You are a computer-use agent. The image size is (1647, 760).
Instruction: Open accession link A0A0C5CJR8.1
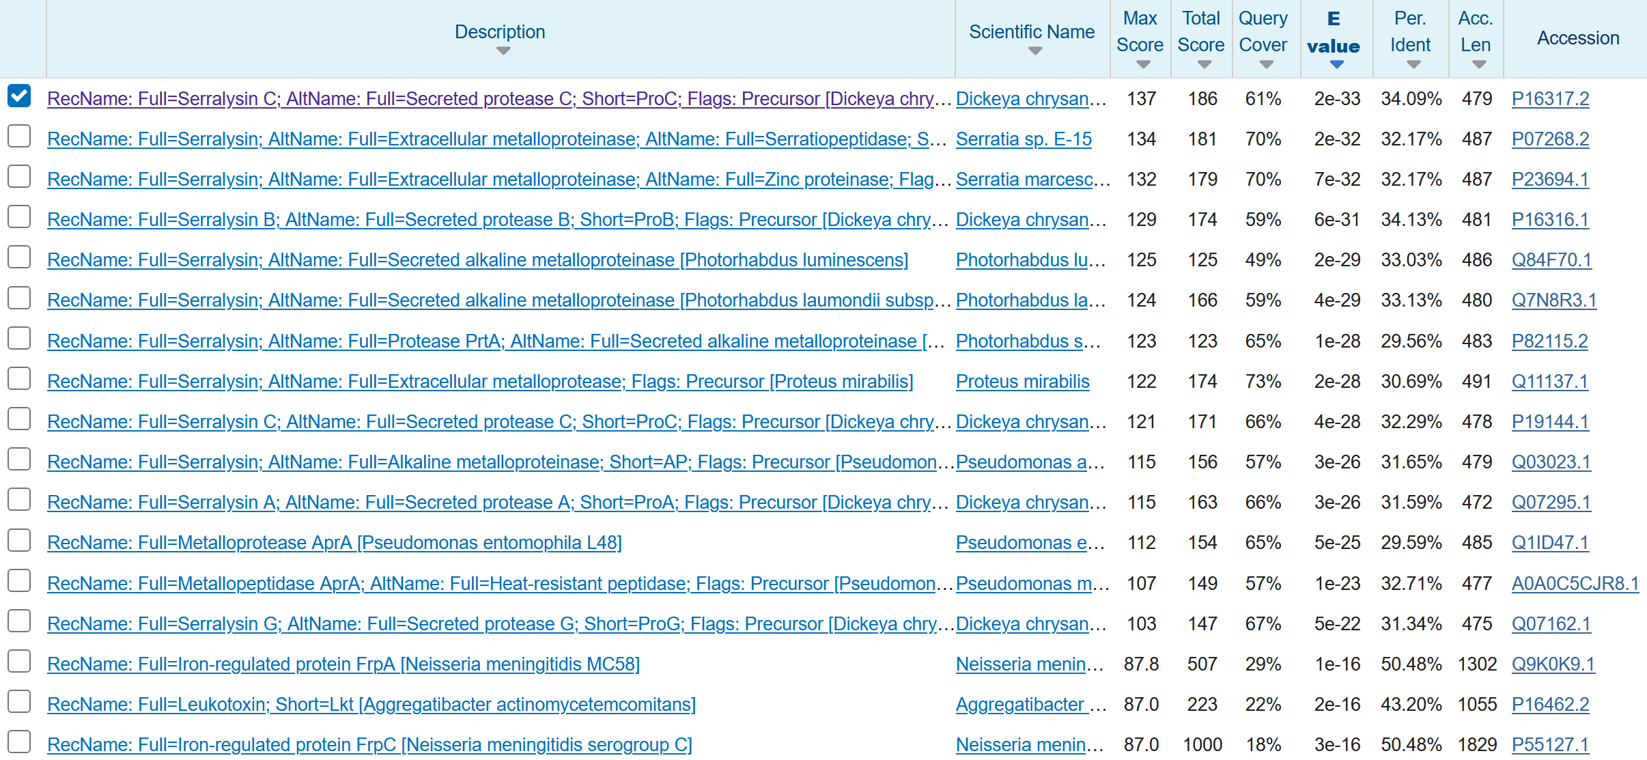(1575, 584)
